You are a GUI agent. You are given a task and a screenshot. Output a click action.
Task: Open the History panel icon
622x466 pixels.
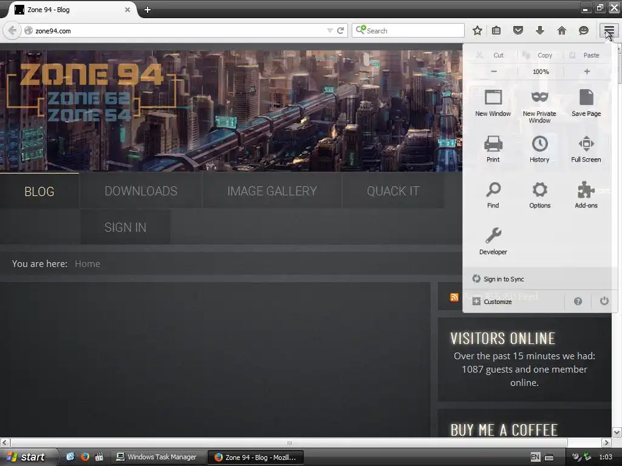pos(539,148)
